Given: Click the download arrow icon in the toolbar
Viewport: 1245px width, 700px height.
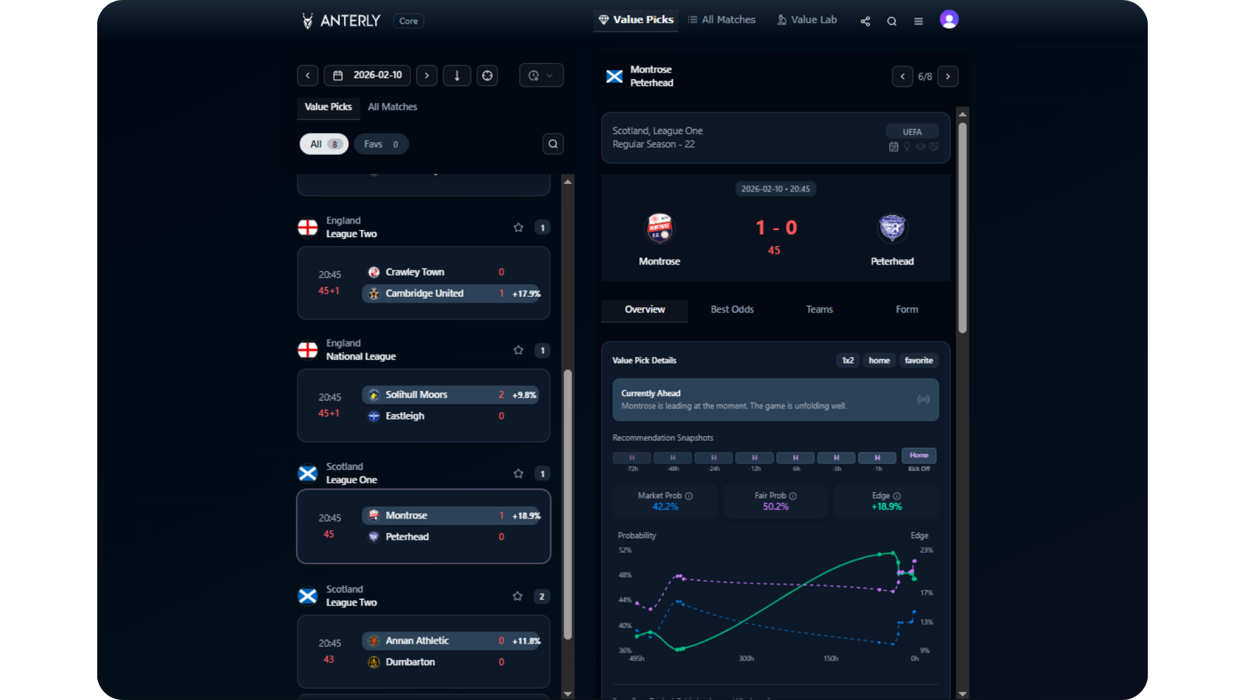Looking at the screenshot, I should click(x=457, y=75).
